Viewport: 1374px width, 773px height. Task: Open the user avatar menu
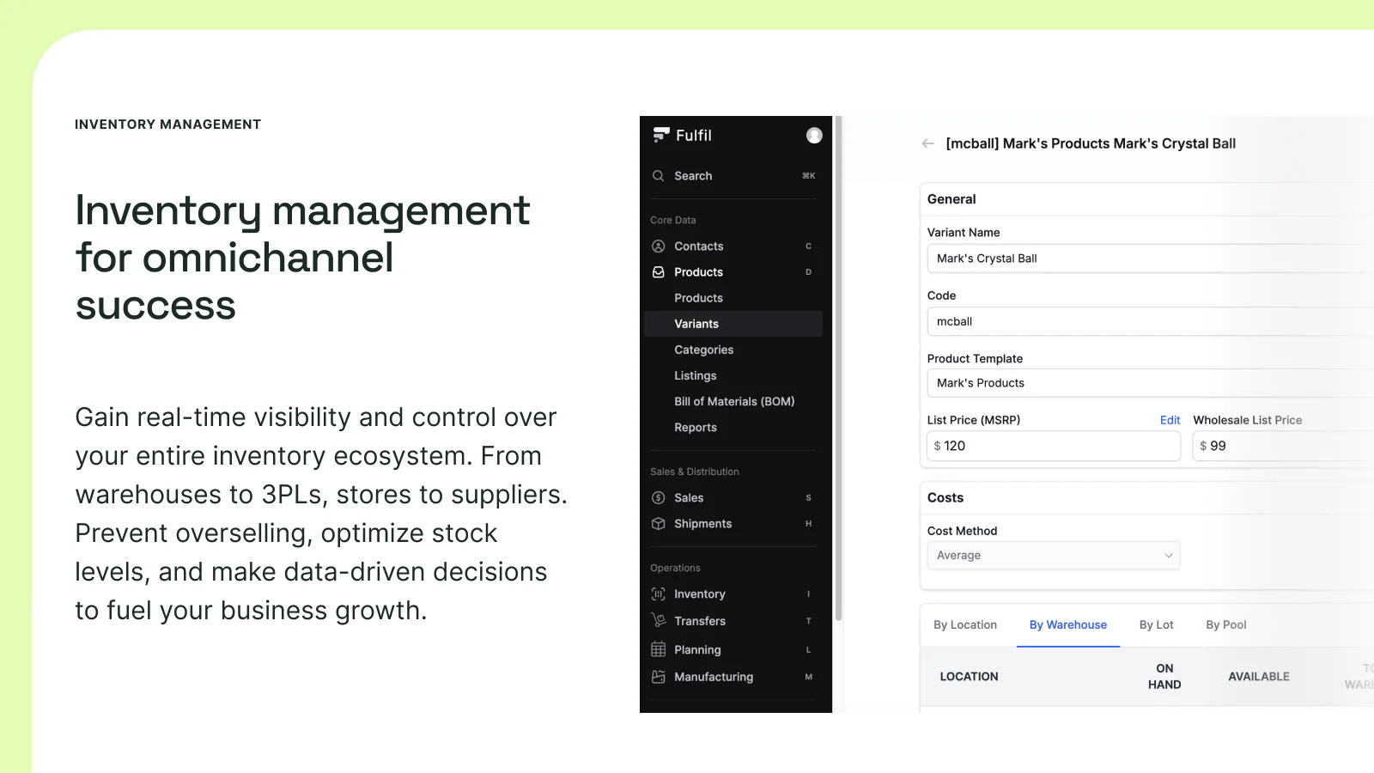pyautogui.click(x=814, y=135)
